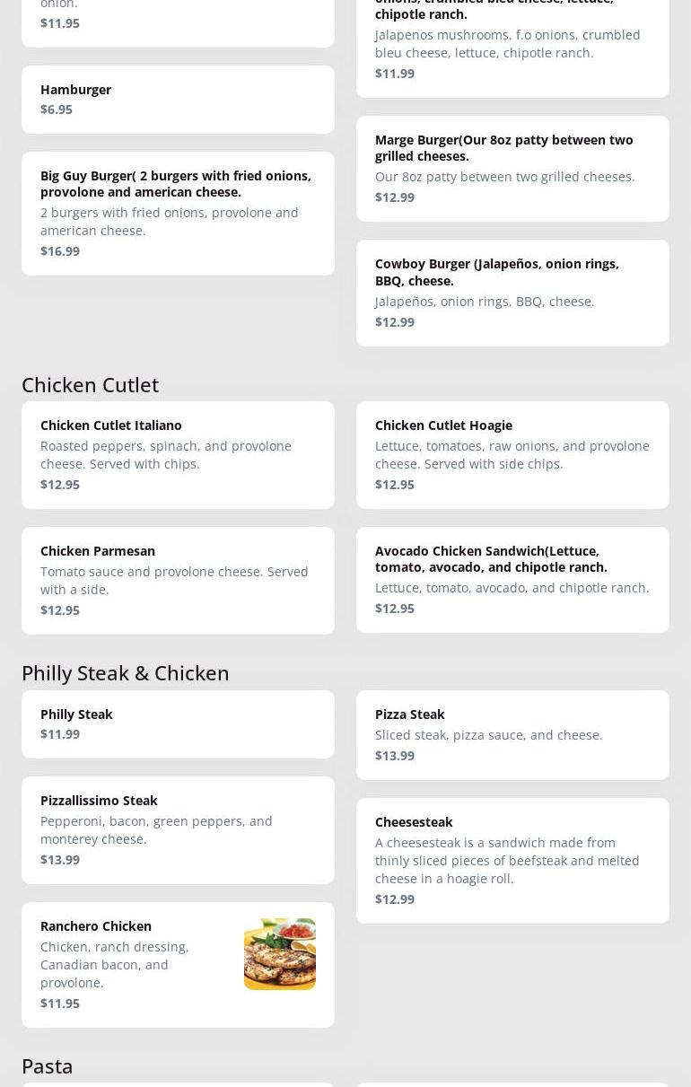The height and width of the screenshot is (1087, 691).
Task: Click the Cheesesteak description text
Action: (x=507, y=860)
